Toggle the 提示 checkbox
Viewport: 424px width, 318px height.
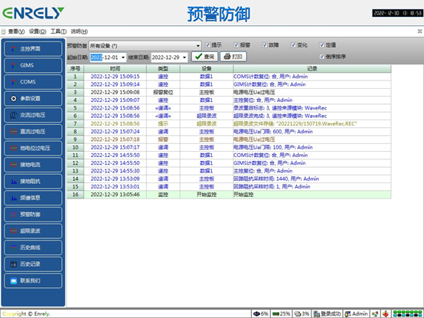pos(207,45)
